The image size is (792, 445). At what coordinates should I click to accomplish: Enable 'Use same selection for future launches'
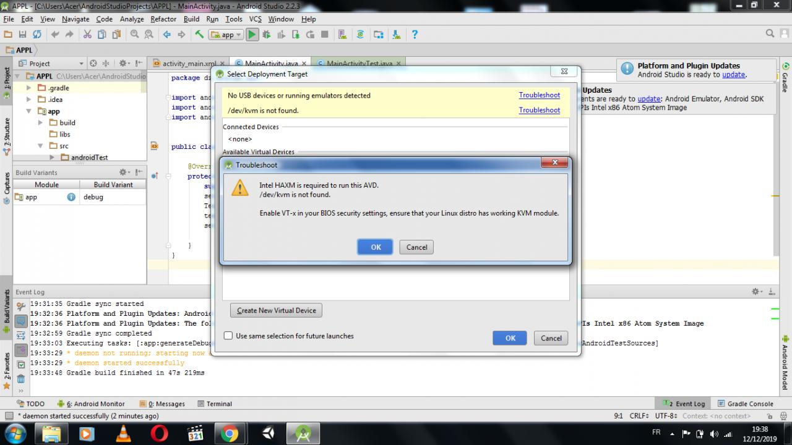point(228,336)
